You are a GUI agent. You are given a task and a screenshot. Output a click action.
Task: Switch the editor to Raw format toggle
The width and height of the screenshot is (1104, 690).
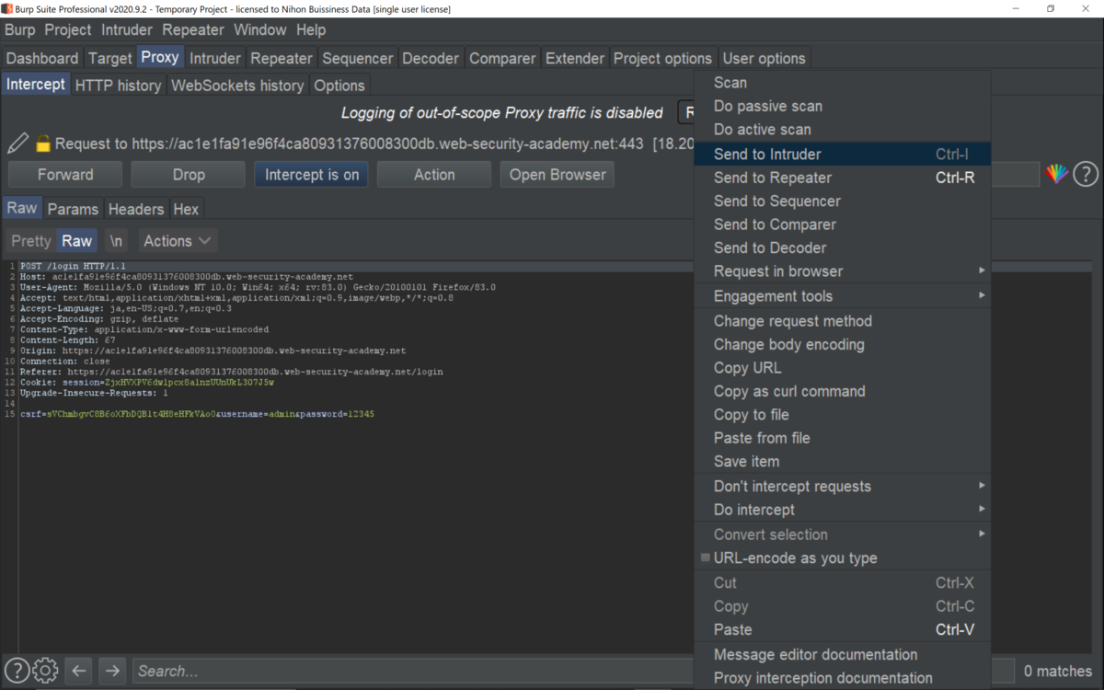(x=76, y=241)
